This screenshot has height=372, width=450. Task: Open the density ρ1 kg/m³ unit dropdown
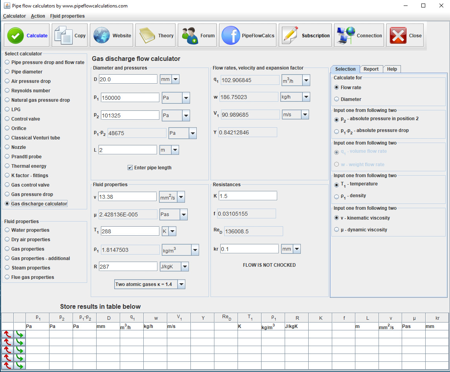[195, 250]
